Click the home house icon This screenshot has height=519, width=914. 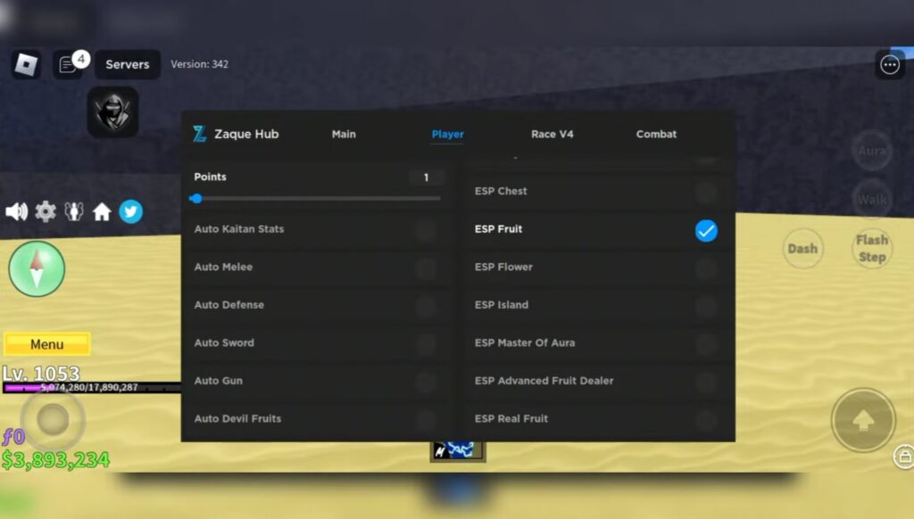102,211
